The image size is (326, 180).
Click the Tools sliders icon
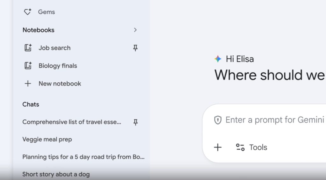(240, 147)
